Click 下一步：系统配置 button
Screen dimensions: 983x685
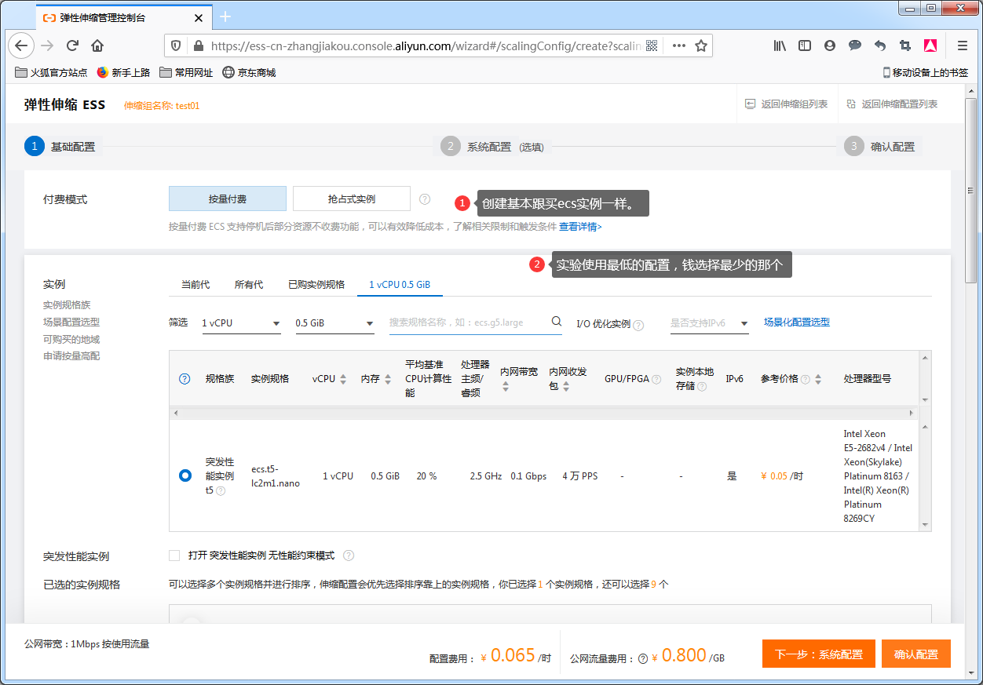[818, 654]
